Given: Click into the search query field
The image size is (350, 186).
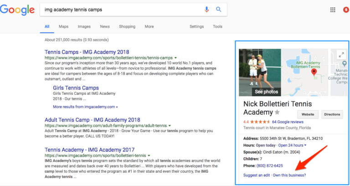Looking at the screenshot, I should pos(118,10).
